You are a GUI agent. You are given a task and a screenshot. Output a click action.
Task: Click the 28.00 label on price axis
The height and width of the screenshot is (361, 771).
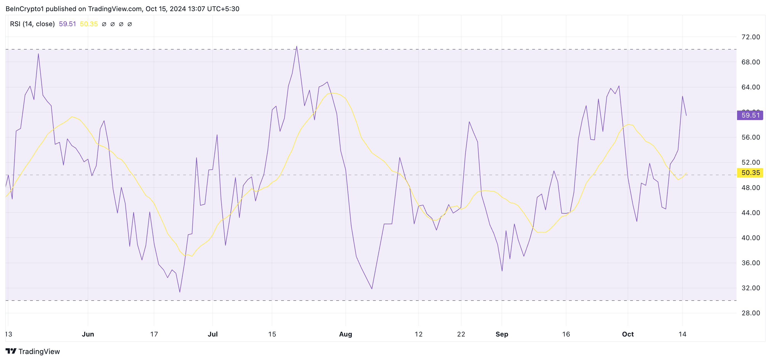750,313
